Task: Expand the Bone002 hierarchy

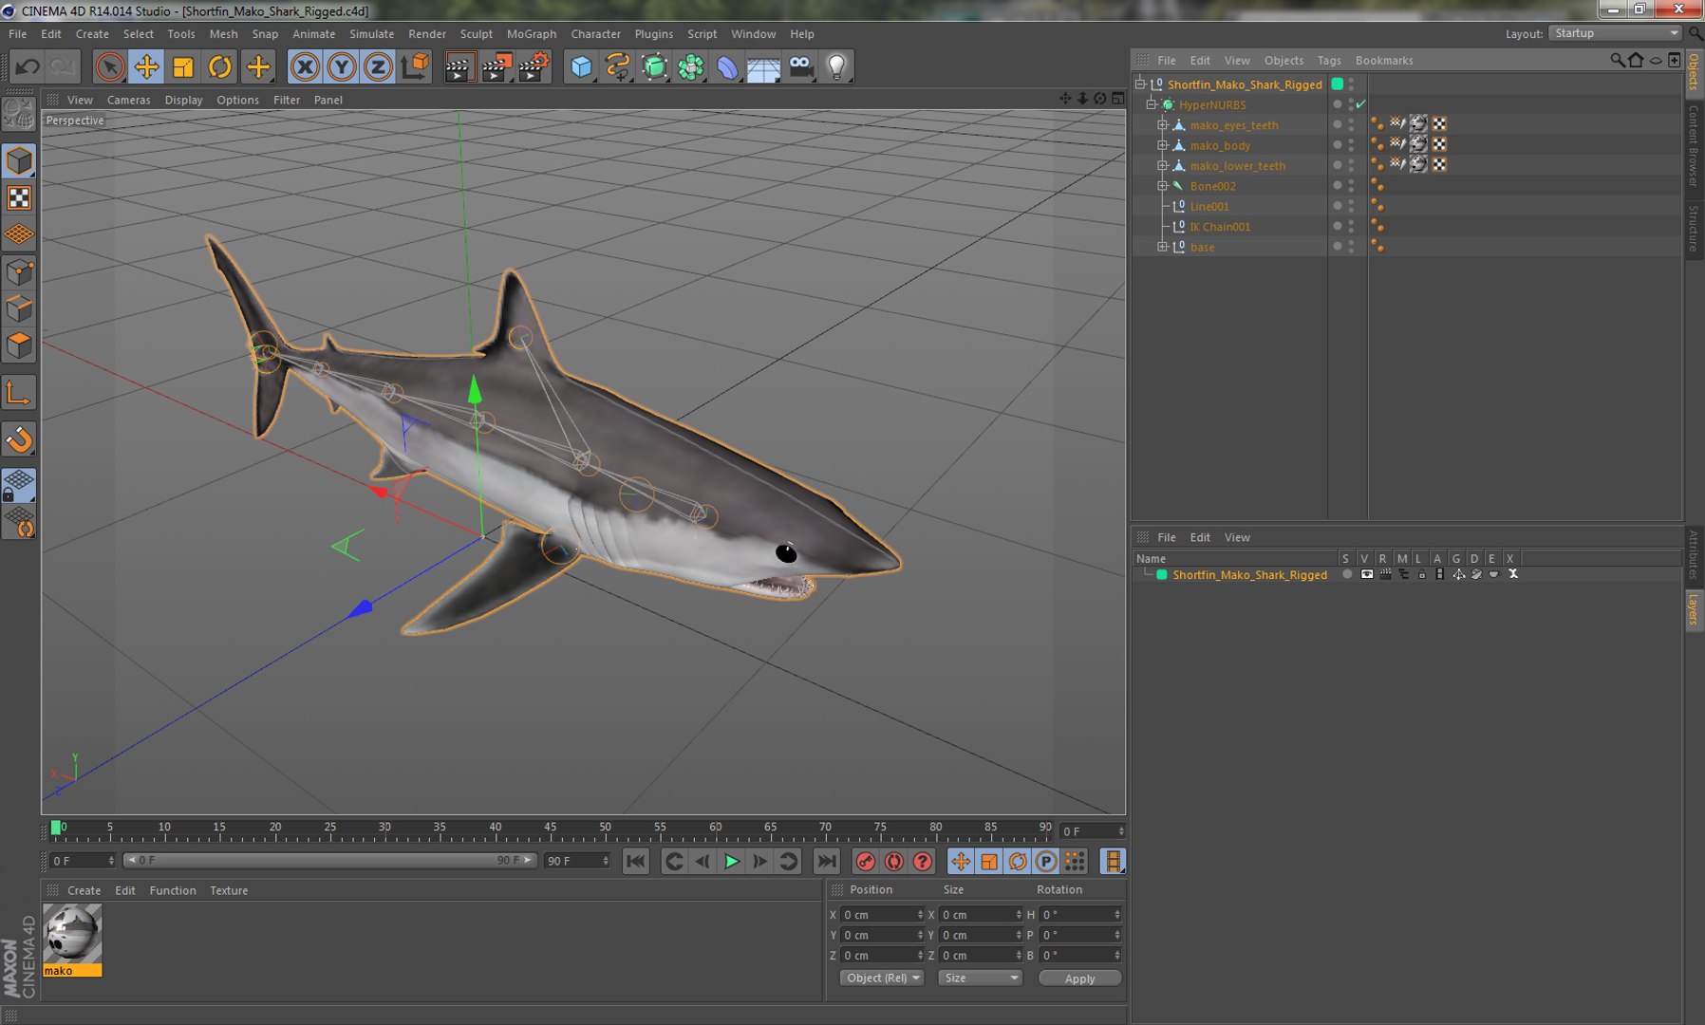Action: [x=1162, y=186]
